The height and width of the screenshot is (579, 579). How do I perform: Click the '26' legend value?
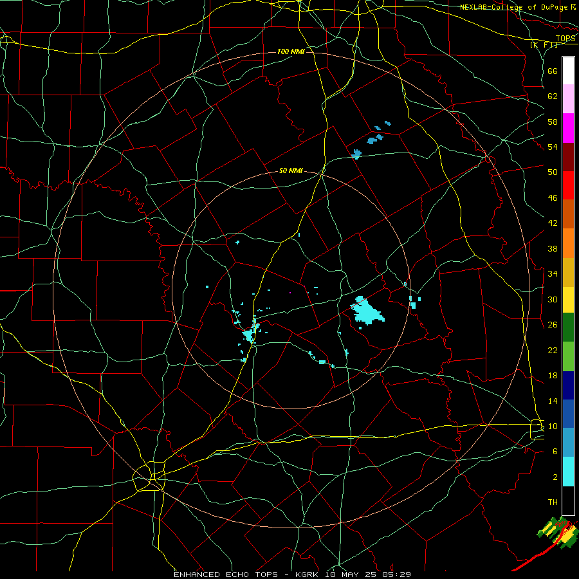[x=553, y=325]
